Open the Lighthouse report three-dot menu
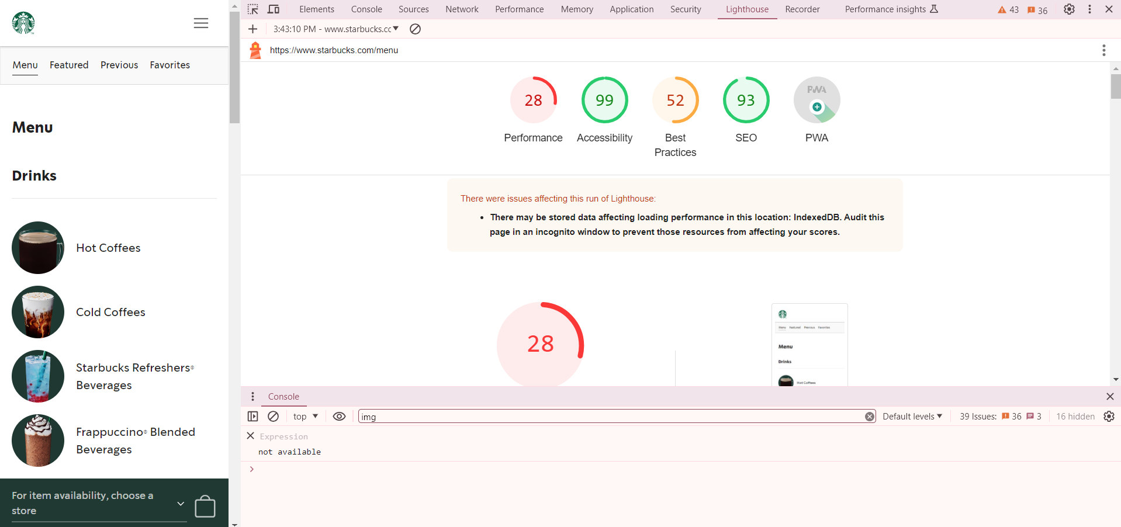The image size is (1121, 527). pyautogui.click(x=1103, y=50)
